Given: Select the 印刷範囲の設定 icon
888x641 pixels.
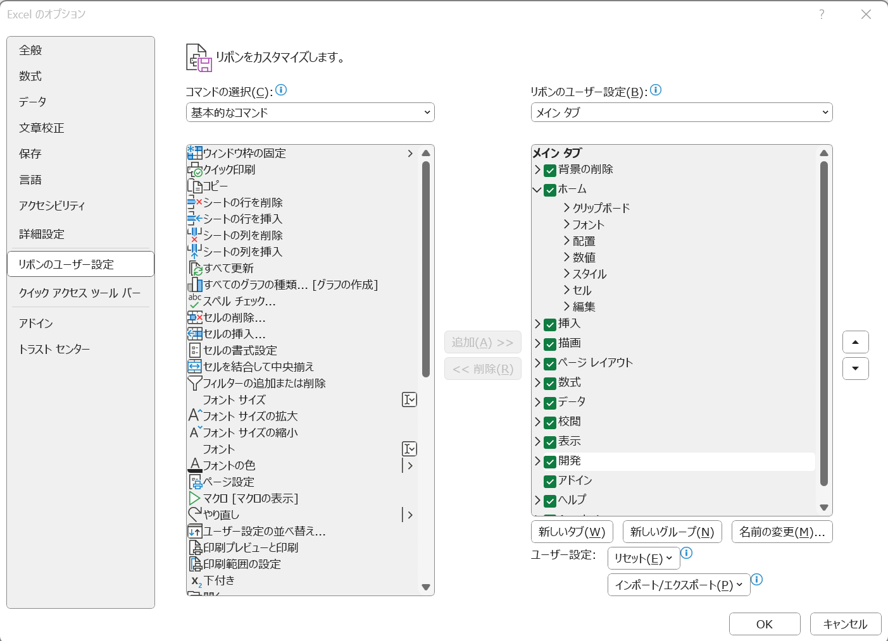Looking at the screenshot, I should (195, 564).
